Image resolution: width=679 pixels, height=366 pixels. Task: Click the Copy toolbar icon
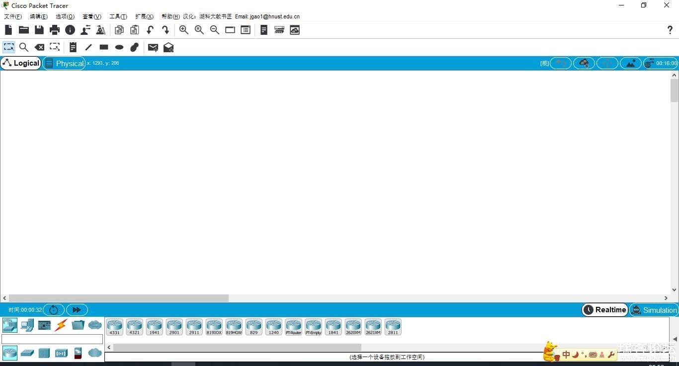(119, 30)
